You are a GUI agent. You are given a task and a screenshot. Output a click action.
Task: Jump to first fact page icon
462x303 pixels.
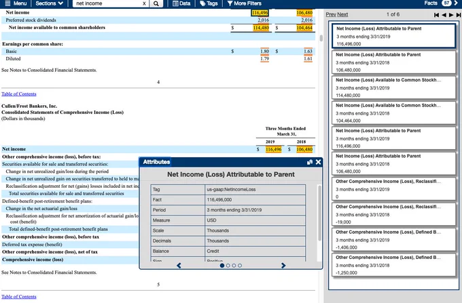(436, 15)
